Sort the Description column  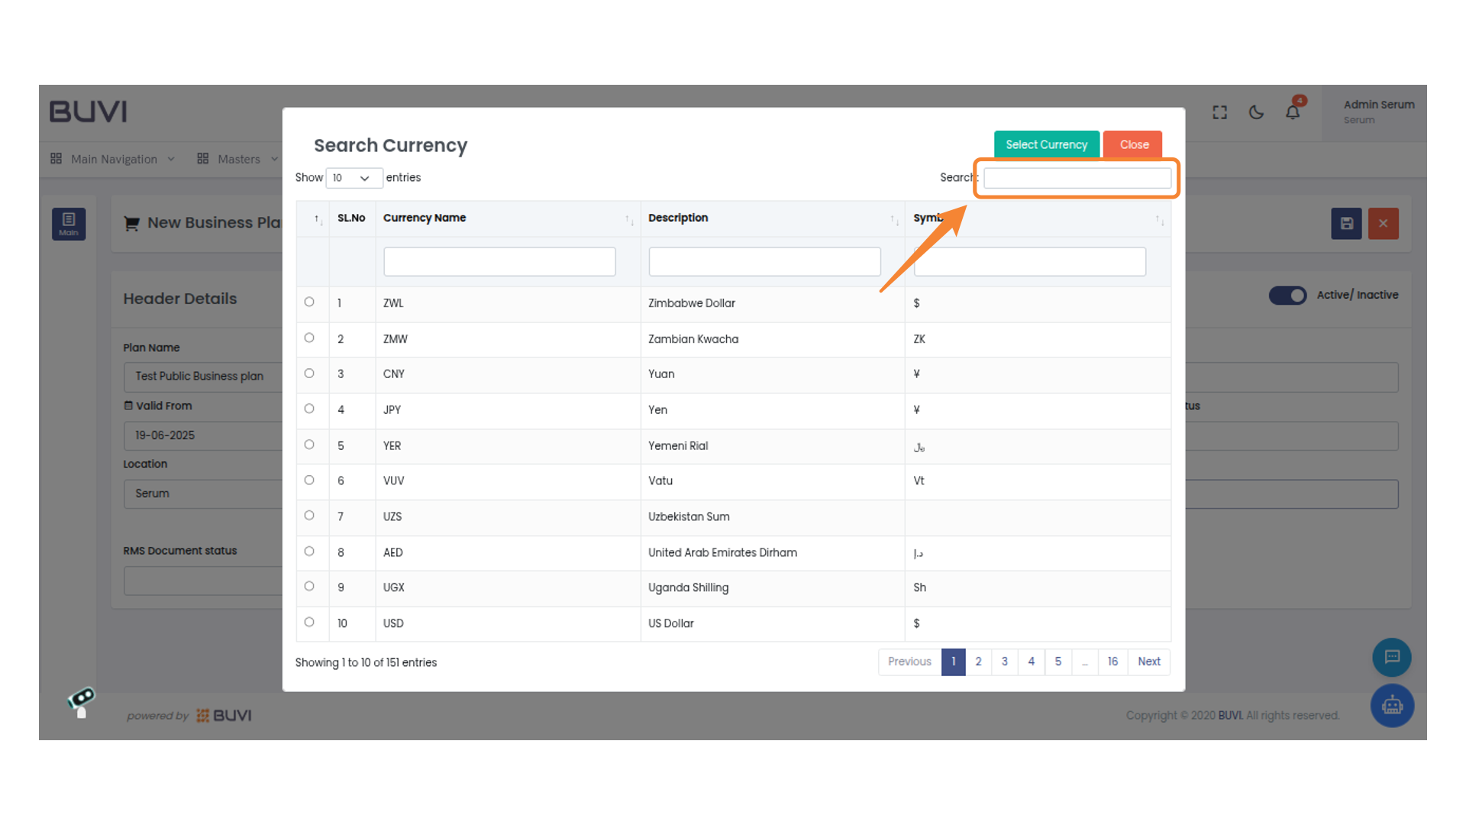[678, 218]
